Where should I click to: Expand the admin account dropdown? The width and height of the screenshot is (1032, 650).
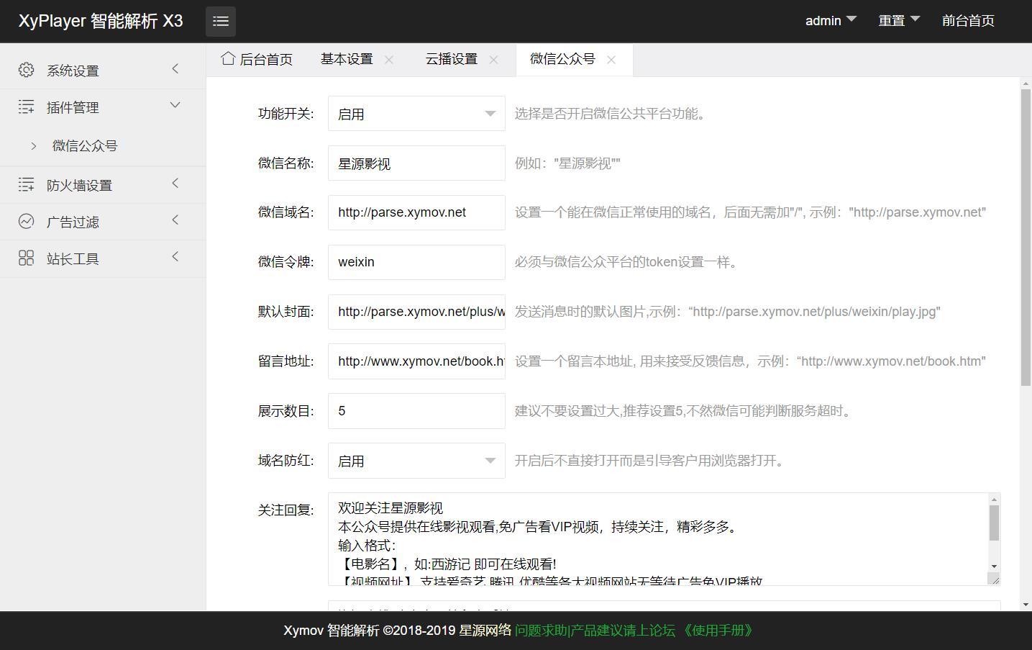point(830,20)
